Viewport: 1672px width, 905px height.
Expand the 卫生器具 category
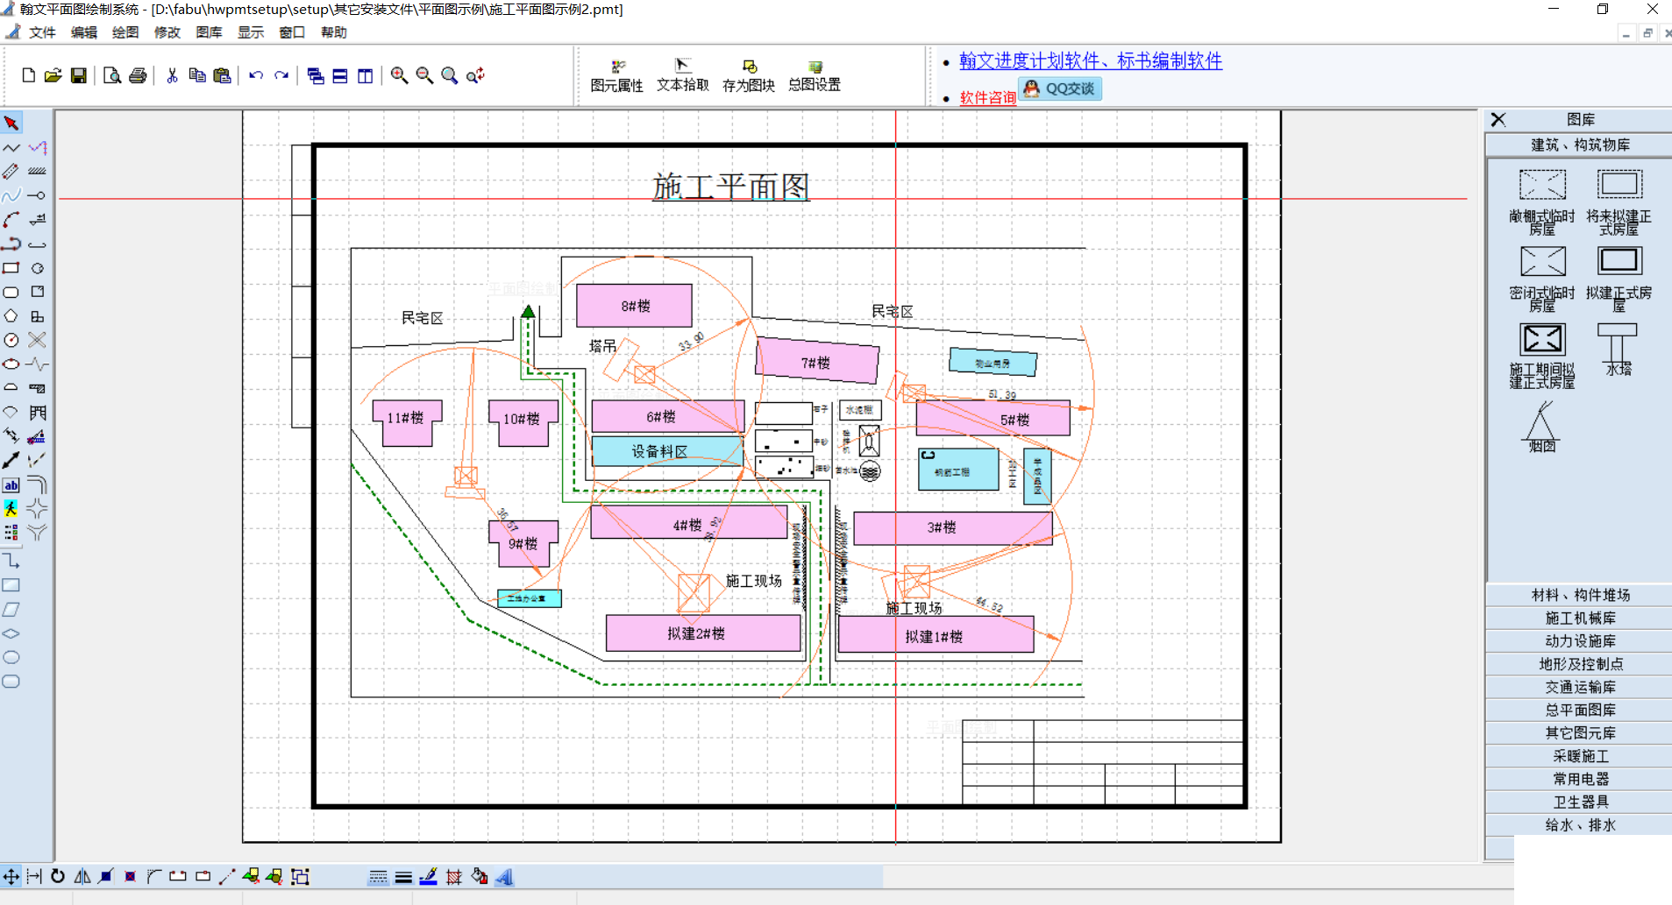click(1580, 802)
